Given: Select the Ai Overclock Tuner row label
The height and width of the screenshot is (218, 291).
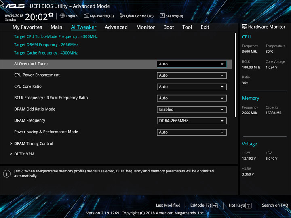Looking at the screenshot, I should [31, 64].
